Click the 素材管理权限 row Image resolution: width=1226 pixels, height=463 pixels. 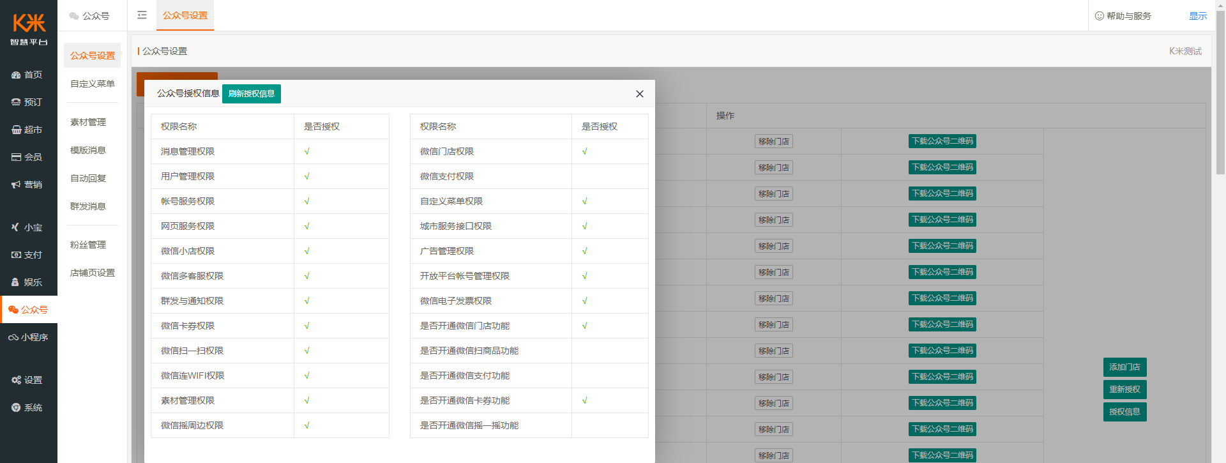pos(270,400)
